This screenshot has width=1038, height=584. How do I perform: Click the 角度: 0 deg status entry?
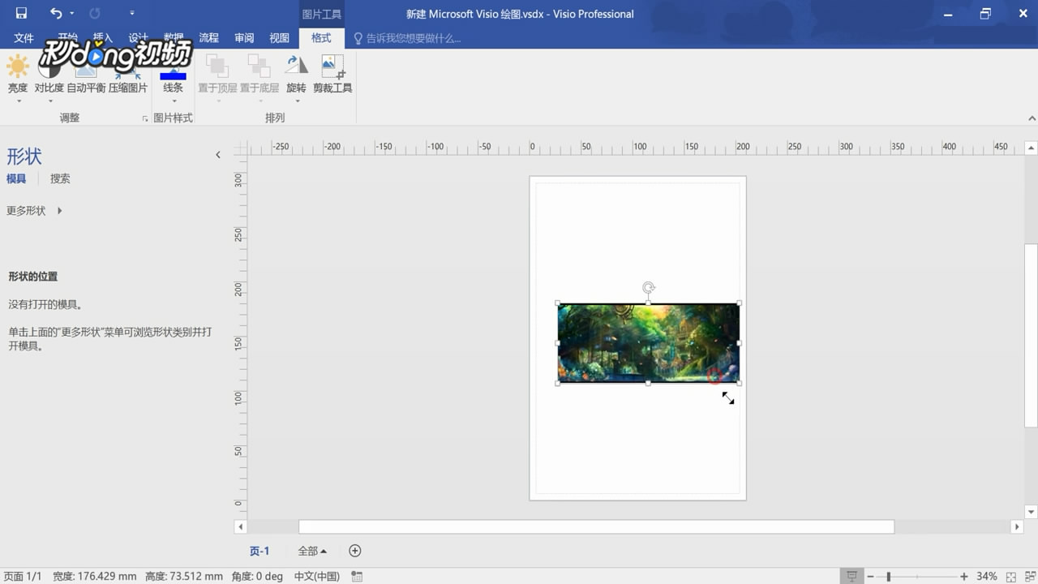(x=257, y=576)
